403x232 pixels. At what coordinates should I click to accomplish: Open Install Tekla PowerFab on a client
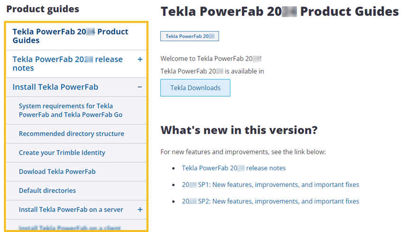(70, 228)
